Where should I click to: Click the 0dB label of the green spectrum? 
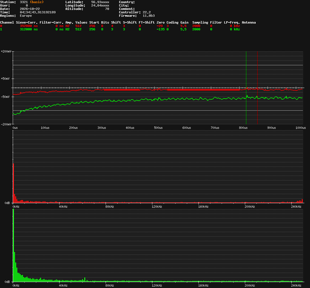tap(7, 282)
